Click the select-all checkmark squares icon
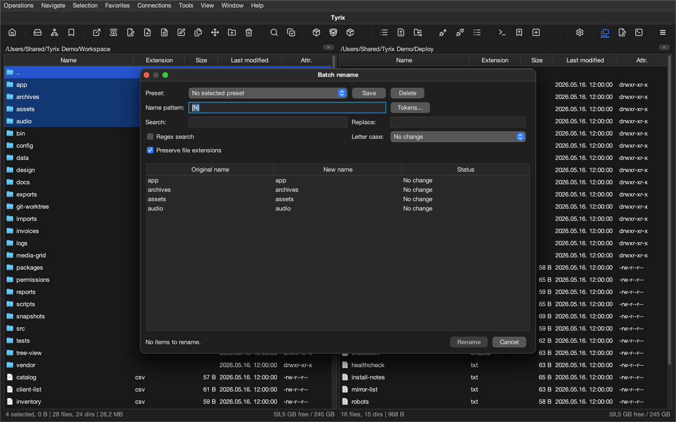The image size is (676, 422). pos(291,32)
